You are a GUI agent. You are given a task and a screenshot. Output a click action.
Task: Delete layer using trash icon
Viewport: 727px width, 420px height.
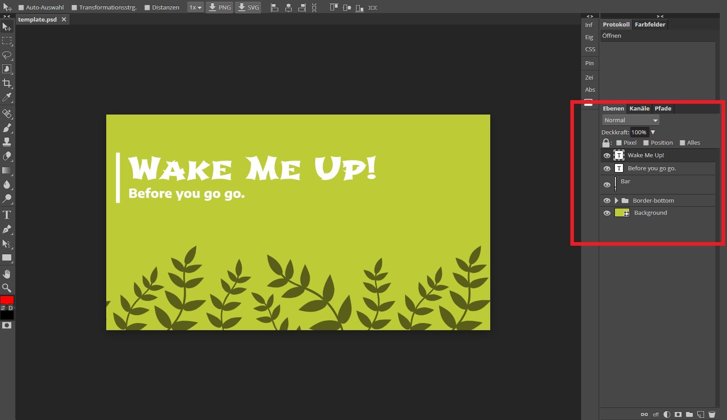point(712,414)
